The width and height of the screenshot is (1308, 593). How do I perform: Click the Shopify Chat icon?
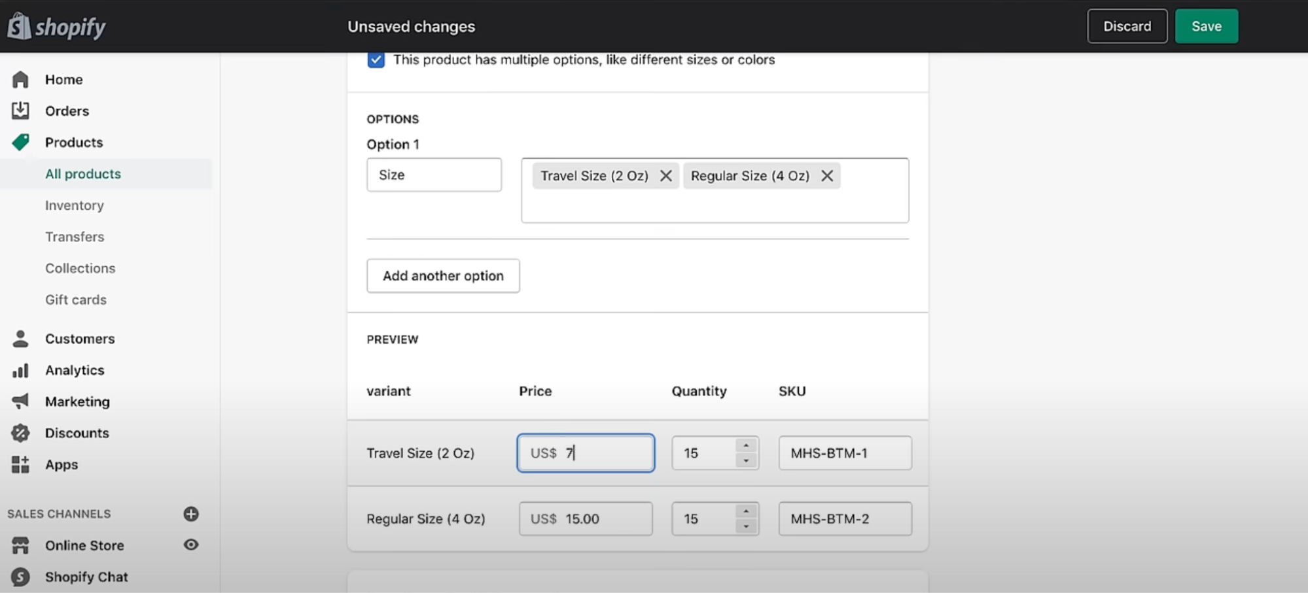[20, 576]
